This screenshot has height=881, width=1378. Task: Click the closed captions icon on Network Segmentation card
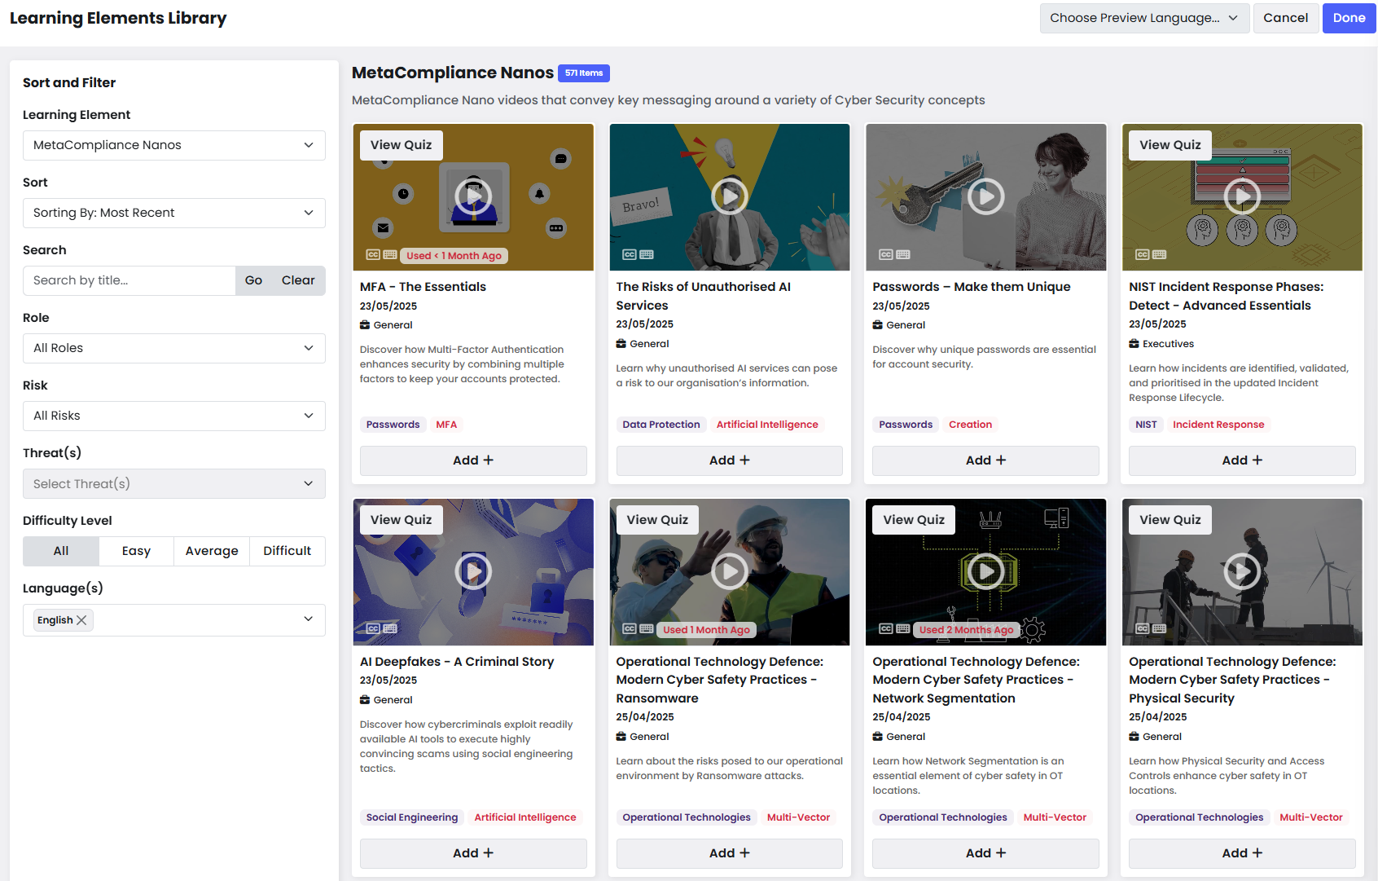[886, 629]
